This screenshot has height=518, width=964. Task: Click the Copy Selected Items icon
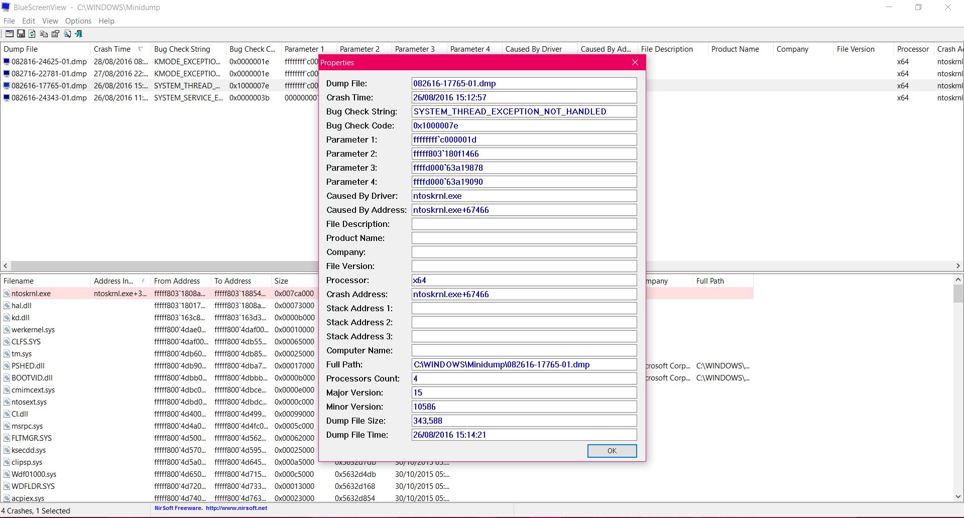[x=44, y=34]
